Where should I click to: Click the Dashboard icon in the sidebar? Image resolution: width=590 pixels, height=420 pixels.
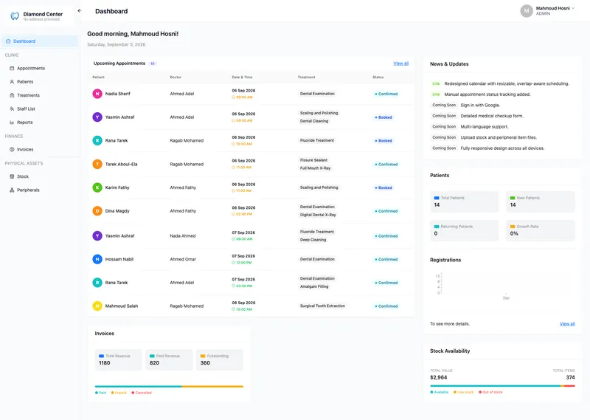pos(8,41)
